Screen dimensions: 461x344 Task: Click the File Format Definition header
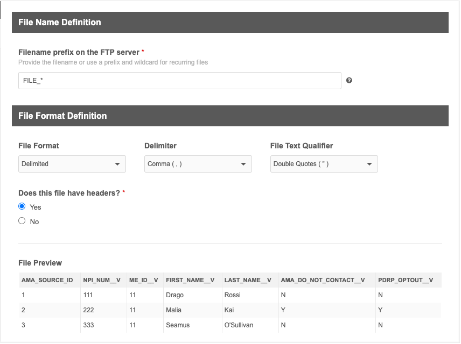[62, 116]
